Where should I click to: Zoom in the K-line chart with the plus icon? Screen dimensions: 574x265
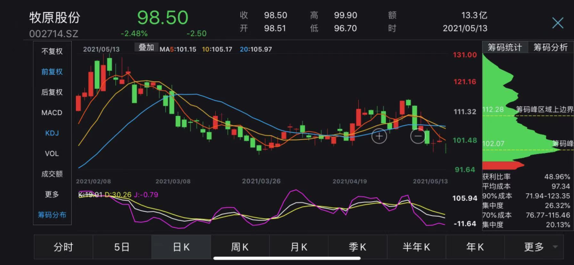(x=379, y=136)
